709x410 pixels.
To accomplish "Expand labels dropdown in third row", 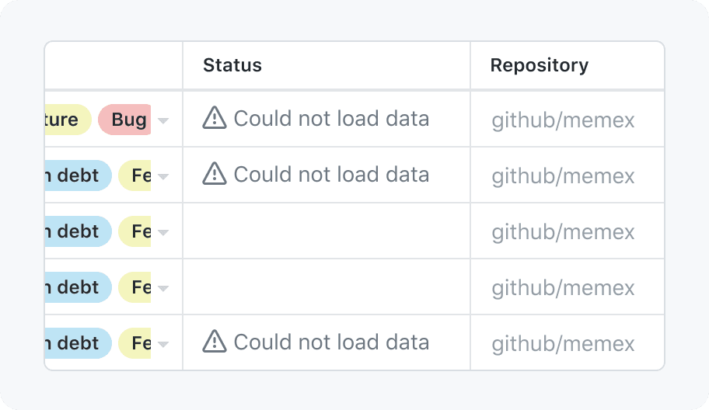I will pos(163,232).
